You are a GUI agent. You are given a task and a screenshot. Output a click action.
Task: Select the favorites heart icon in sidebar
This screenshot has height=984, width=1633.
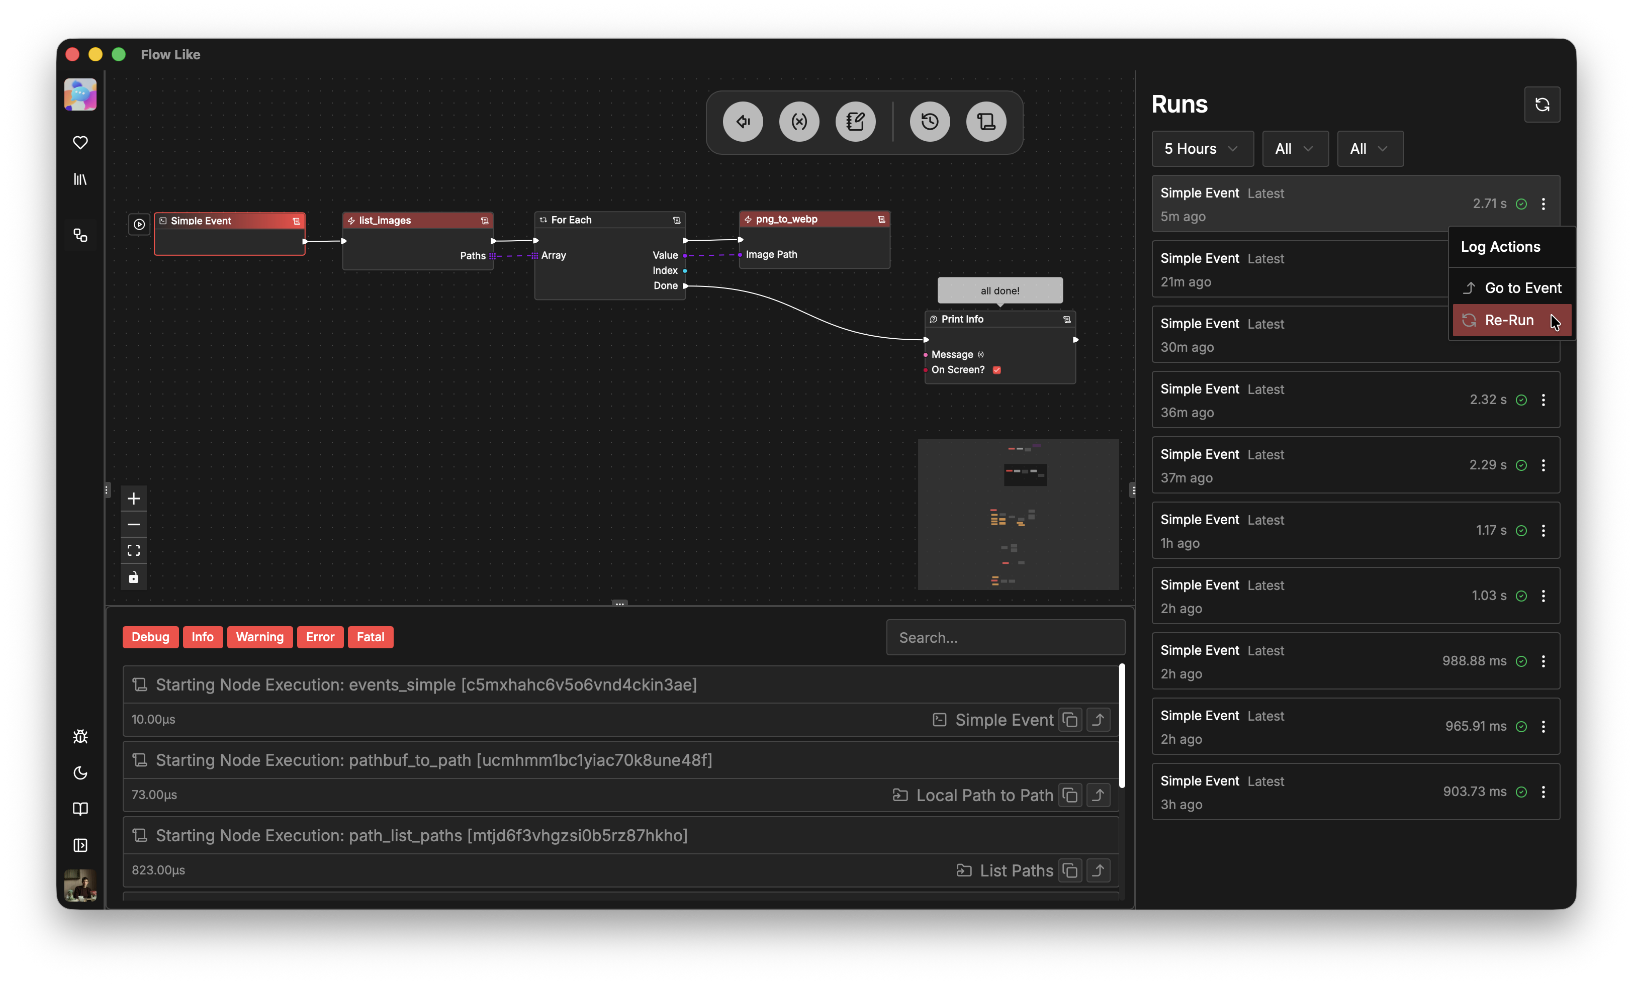pyautogui.click(x=80, y=142)
